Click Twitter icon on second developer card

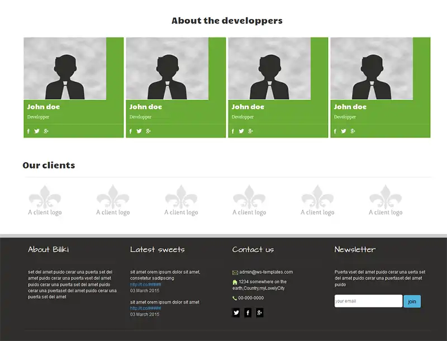point(139,131)
